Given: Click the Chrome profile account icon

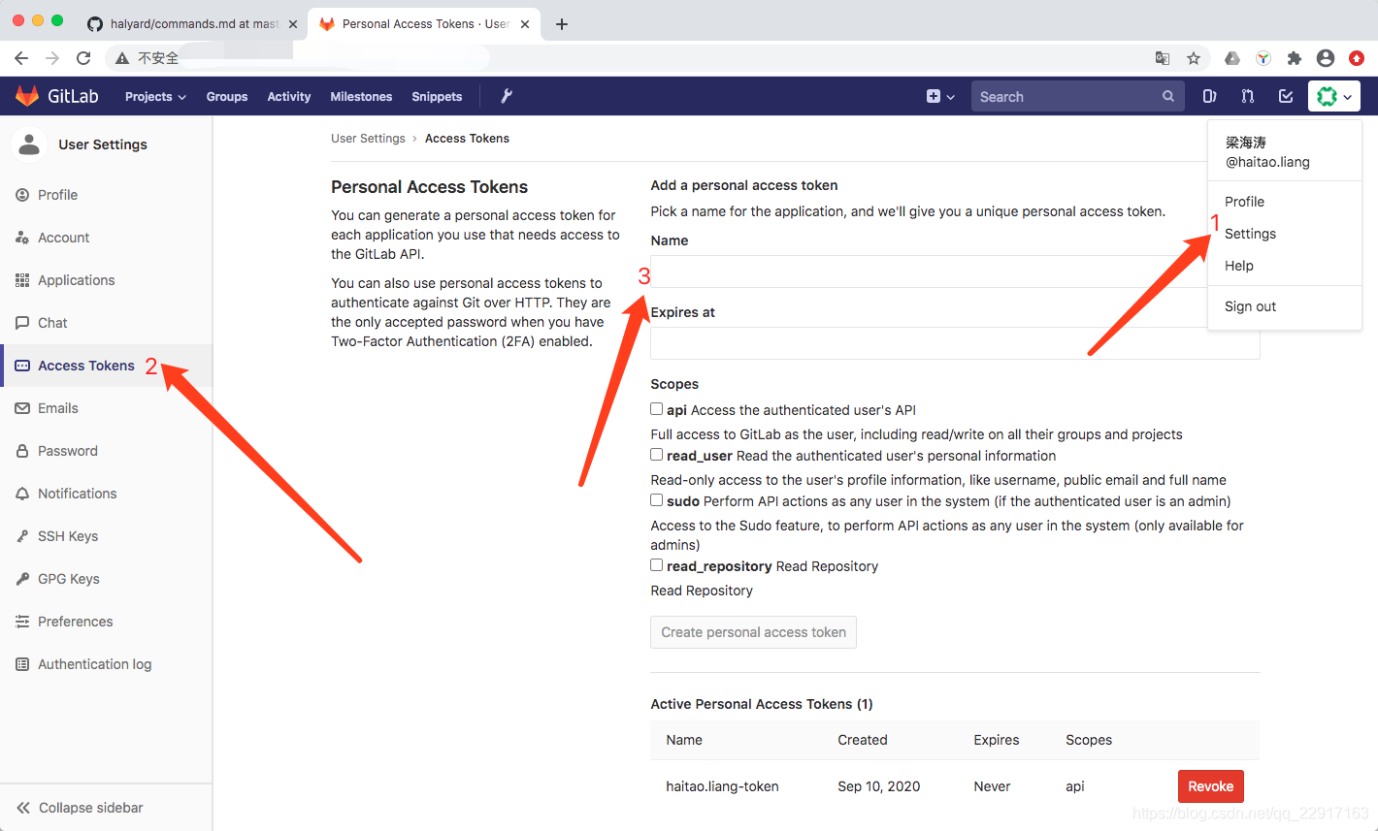Looking at the screenshot, I should click(x=1326, y=58).
